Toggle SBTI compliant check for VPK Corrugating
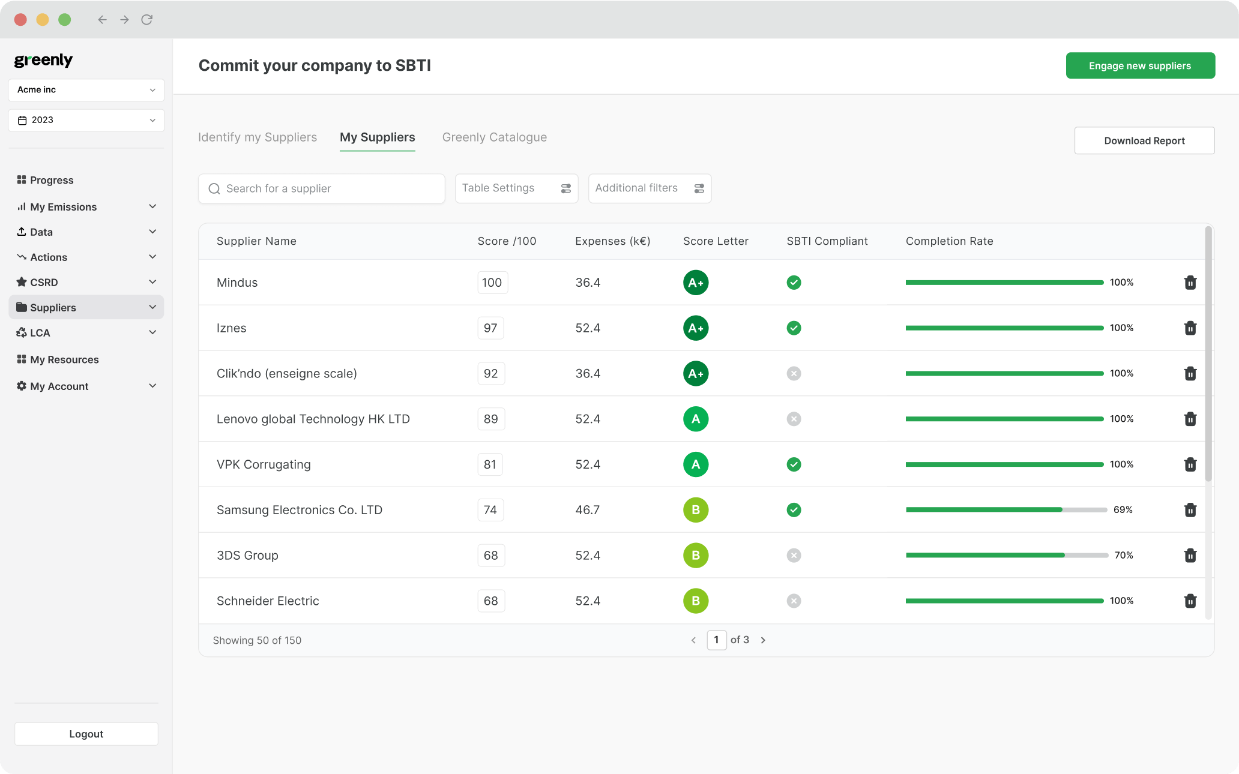This screenshot has height=774, width=1239. coord(794,464)
